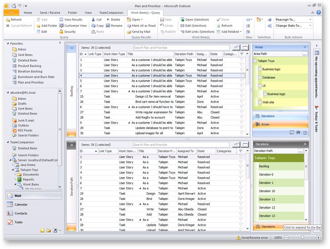Viewport: 330px width, 249px height.
Task: Expand the Documents folder tree node
Action: [x=15, y=174]
